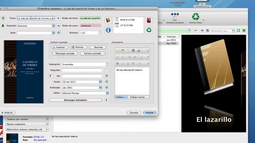Clear the search with the main window clear icon
Image resolution: width=255 pixels, height=143 pixels.
[202, 31]
